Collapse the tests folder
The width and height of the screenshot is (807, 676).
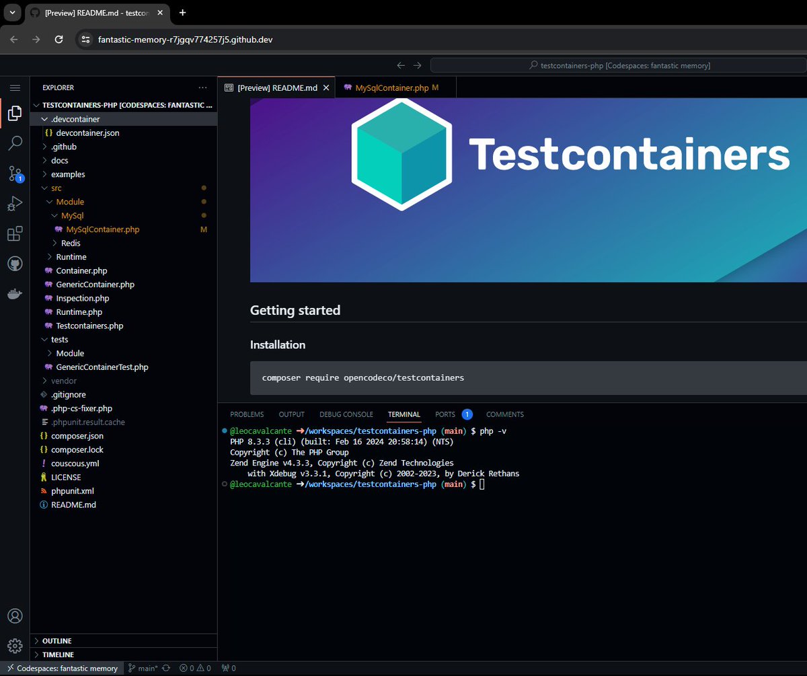click(124, 340)
